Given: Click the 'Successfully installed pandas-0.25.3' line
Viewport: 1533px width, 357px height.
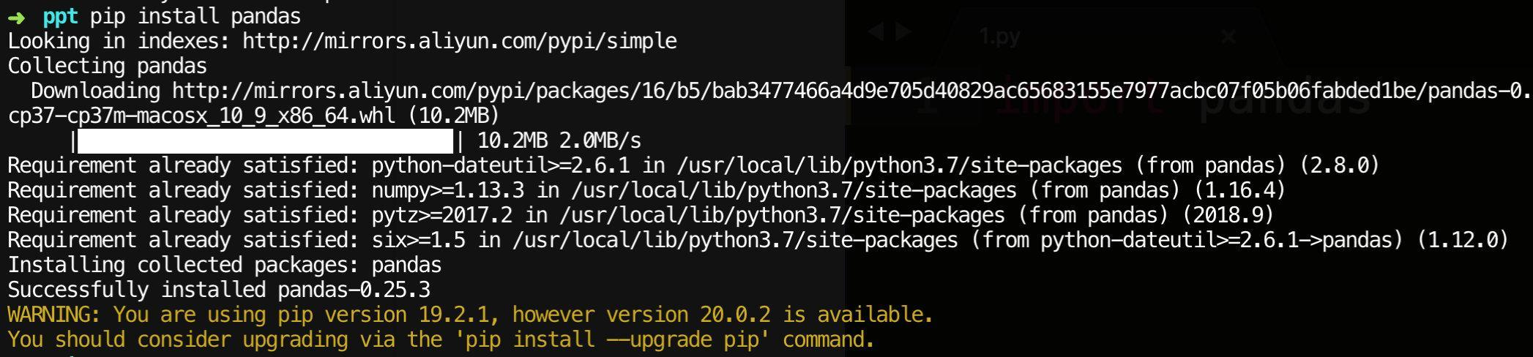Looking at the screenshot, I should tap(219, 290).
